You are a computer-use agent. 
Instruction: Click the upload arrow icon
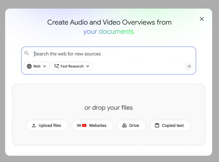point(34,125)
